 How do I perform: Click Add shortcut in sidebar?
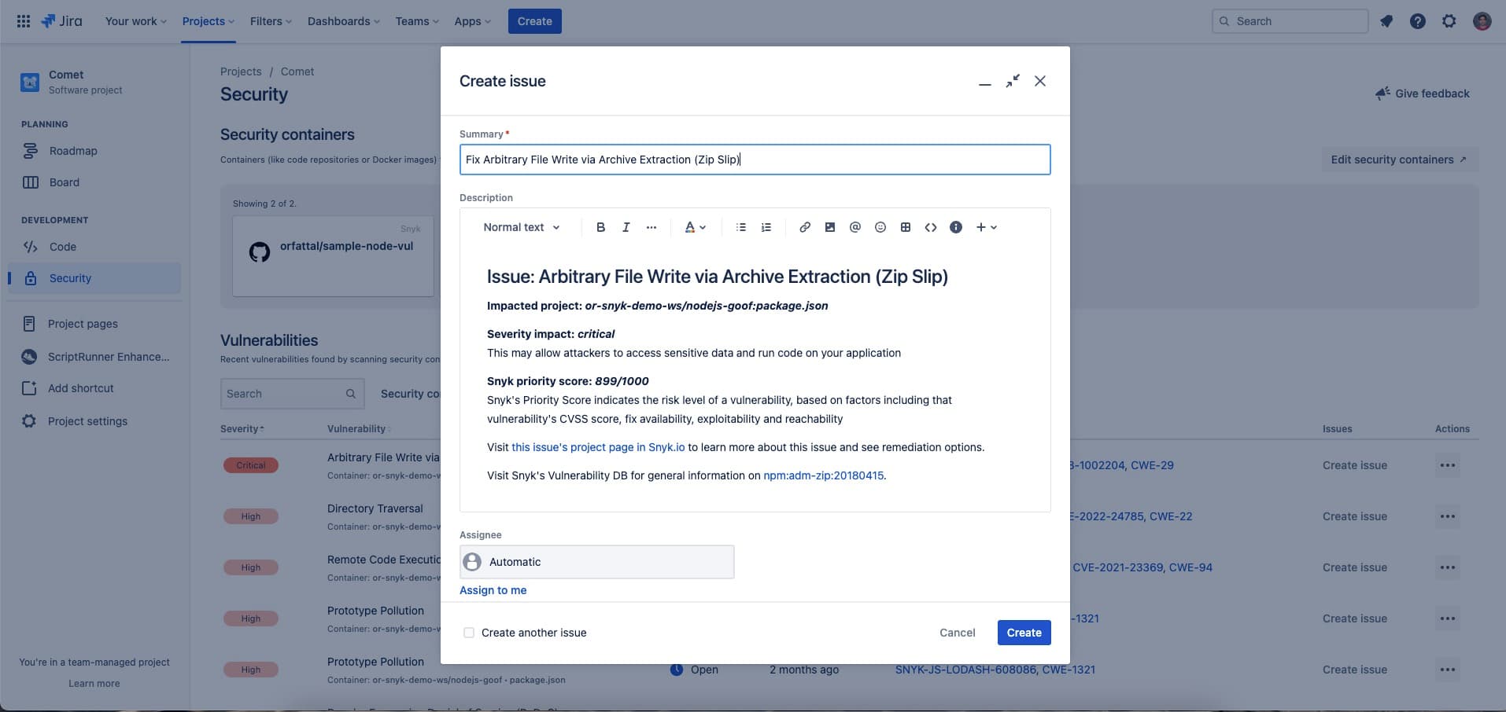click(94, 388)
